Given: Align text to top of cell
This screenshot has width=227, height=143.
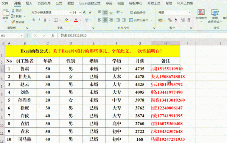Looking at the screenshot, I should 99,12.
